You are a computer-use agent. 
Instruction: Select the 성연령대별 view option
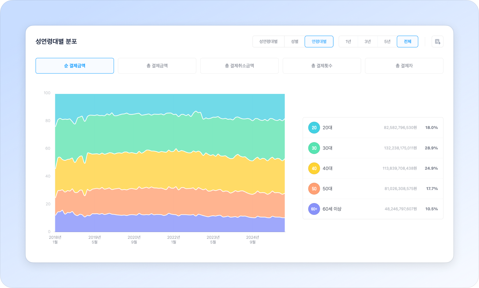[x=268, y=42]
